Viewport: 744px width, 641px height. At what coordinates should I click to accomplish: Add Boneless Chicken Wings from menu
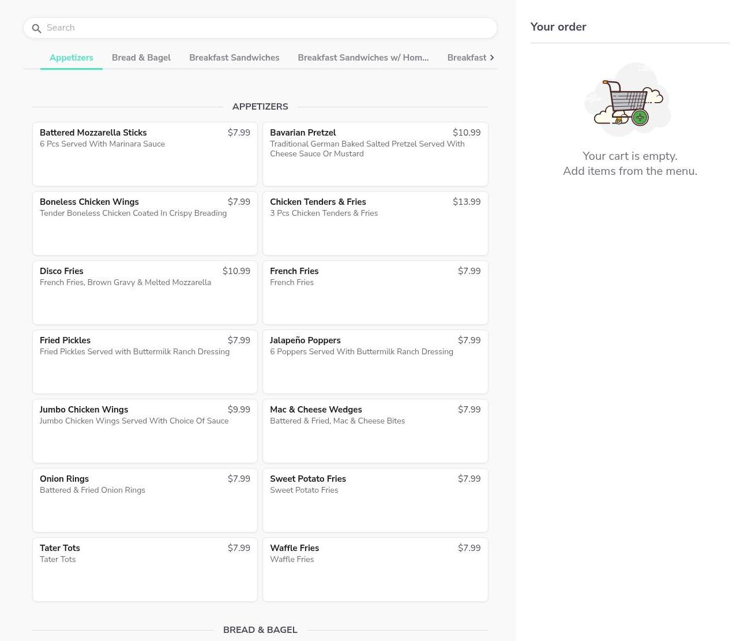145,223
